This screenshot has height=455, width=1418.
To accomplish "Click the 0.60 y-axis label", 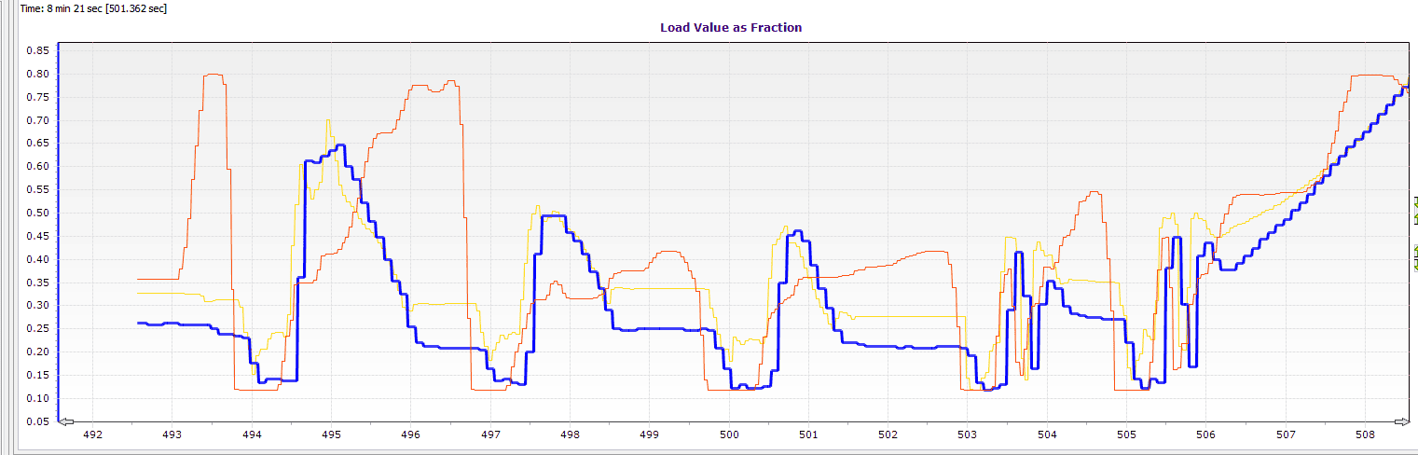I will click(38, 166).
